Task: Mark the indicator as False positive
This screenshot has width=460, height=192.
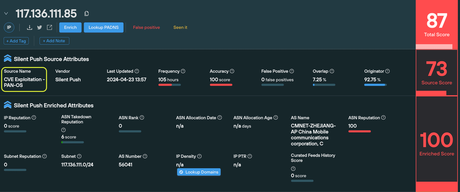Action: pyautogui.click(x=146, y=27)
